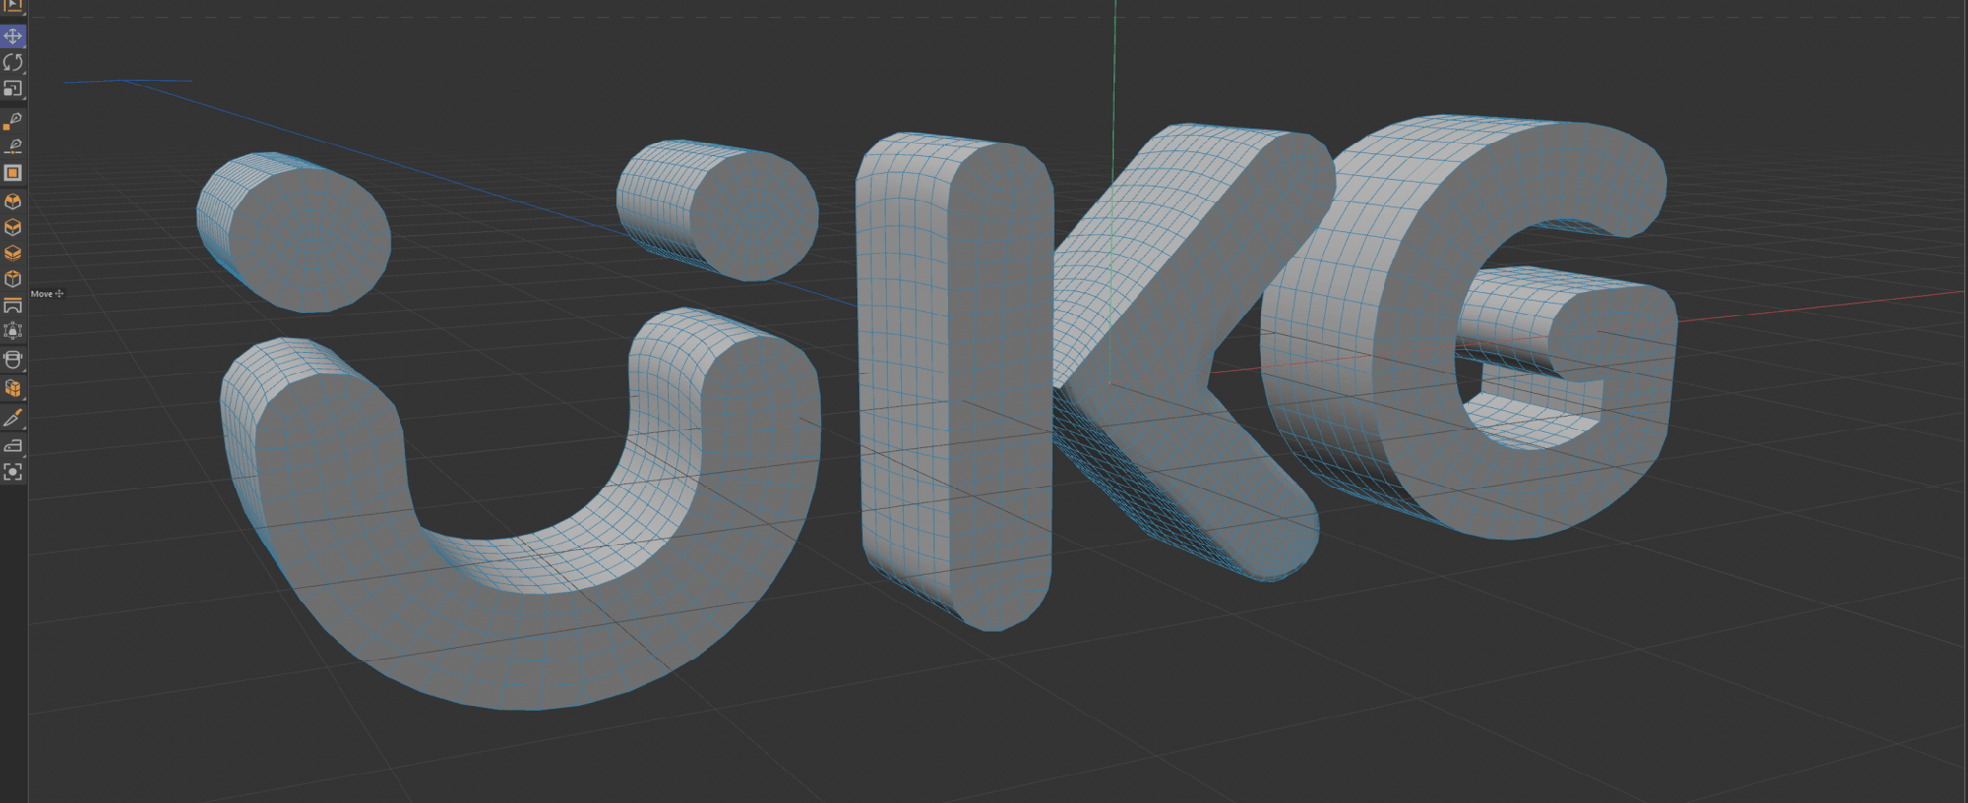Click the cube icon with orange edges

point(13,227)
